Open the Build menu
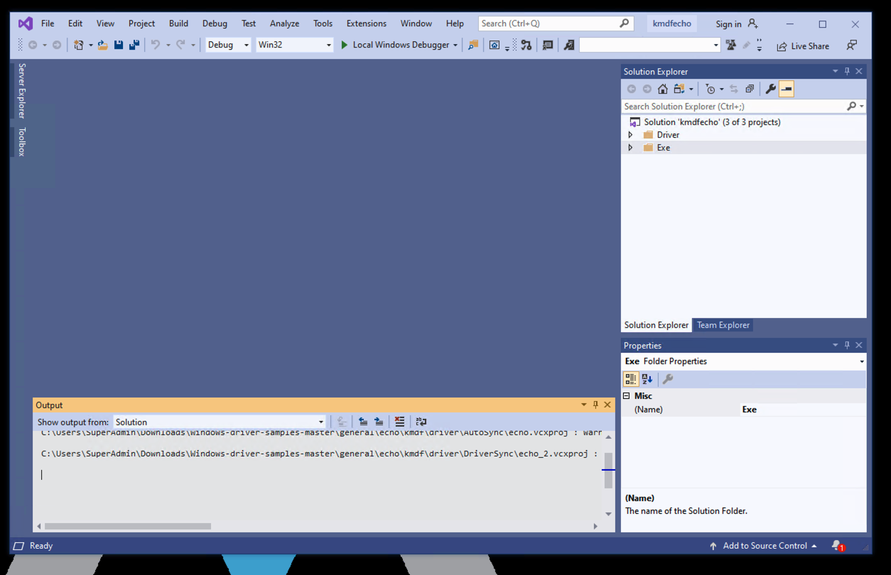891x575 pixels. pos(178,23)
